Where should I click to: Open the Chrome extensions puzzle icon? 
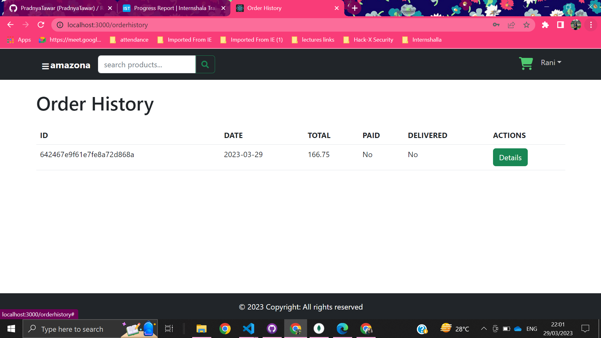click(545, 25)
